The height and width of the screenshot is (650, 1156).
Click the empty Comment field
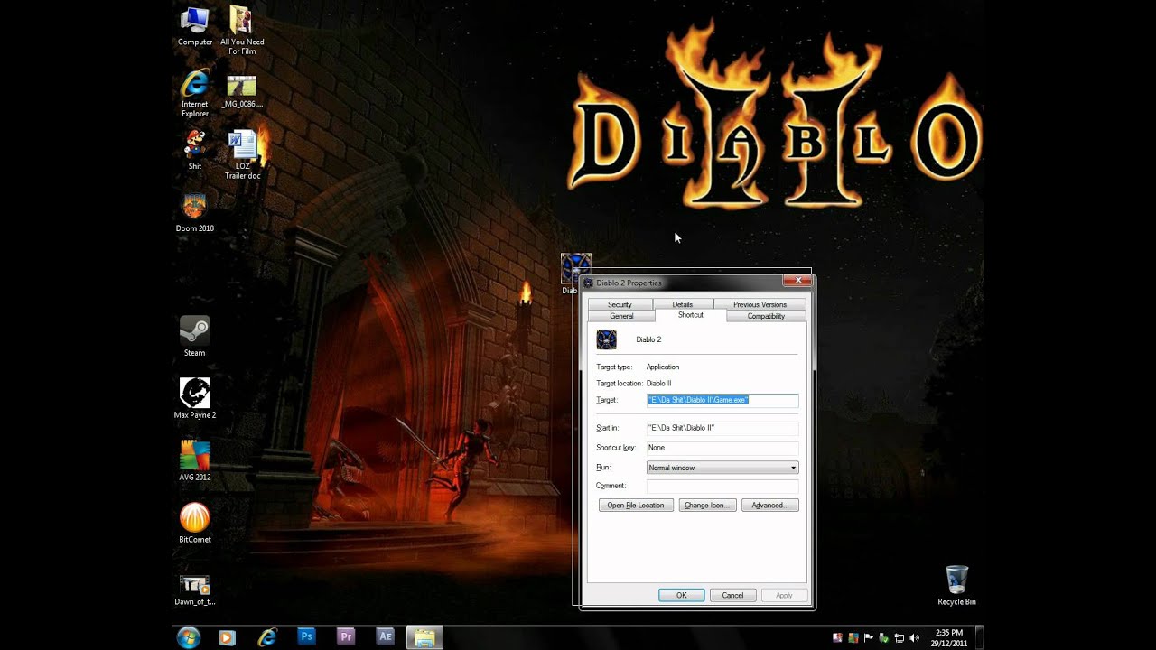[x=722, y=486]
